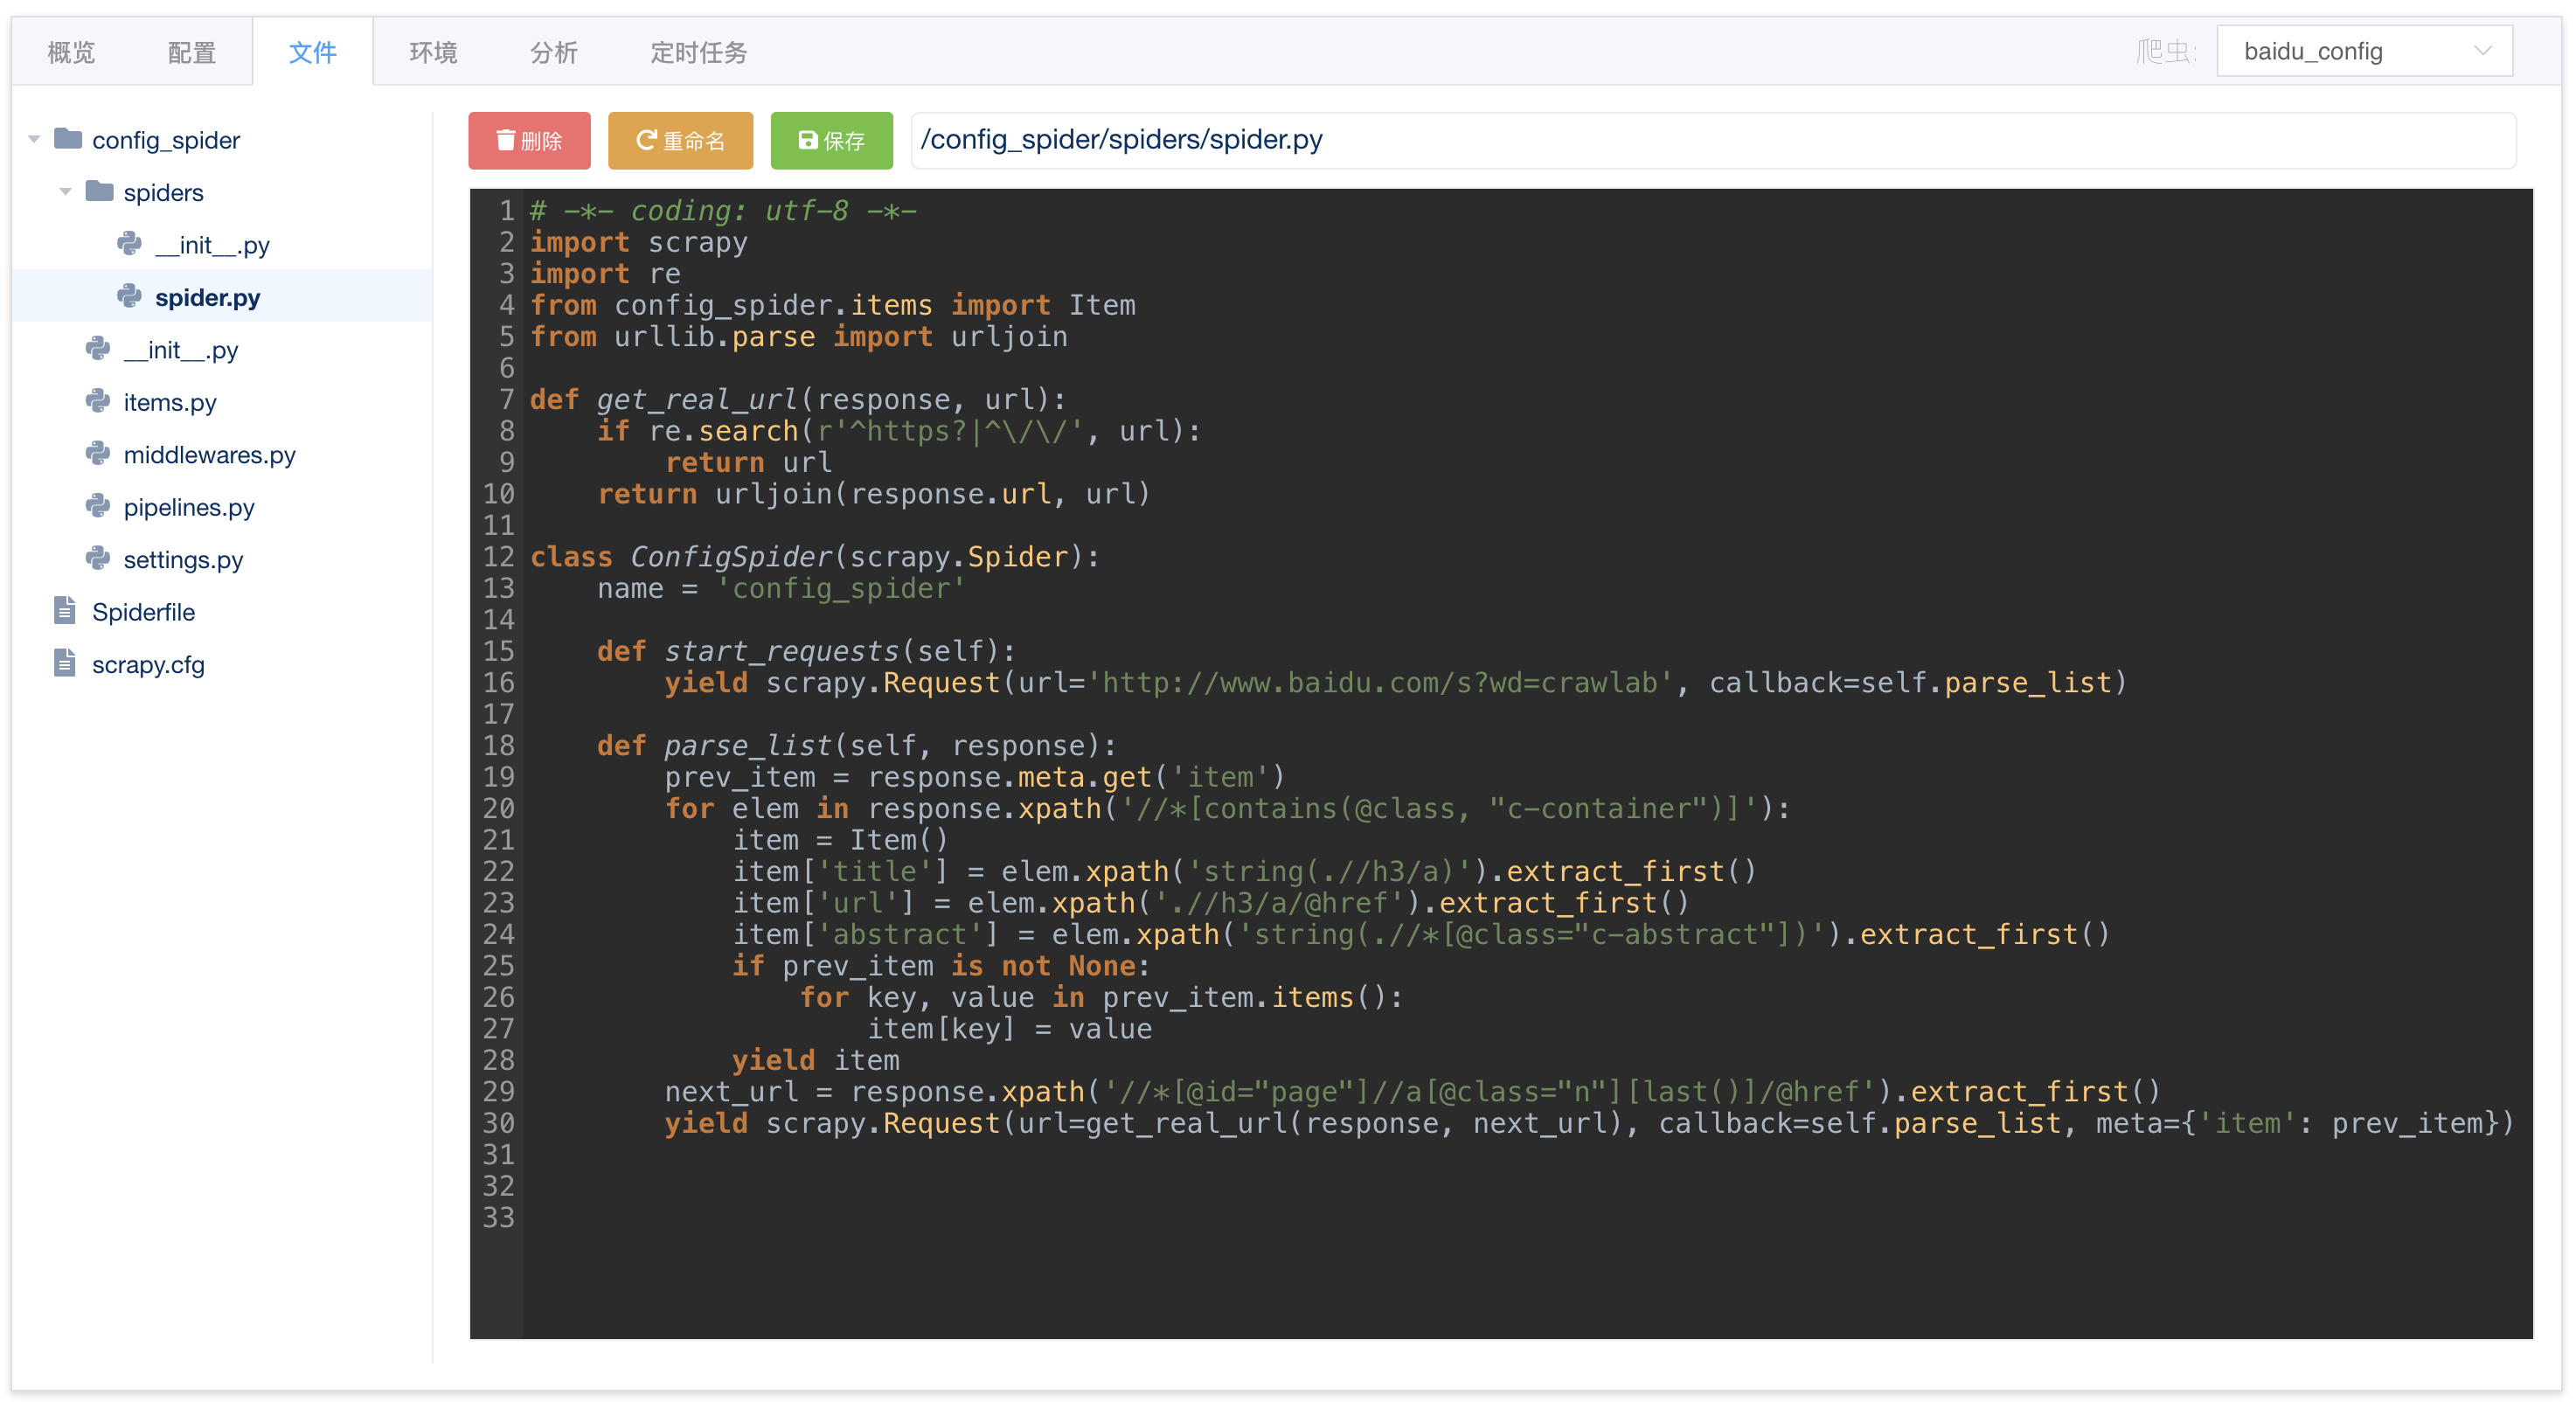Open the 分析 tab
2576x1402 pixels.
[x=553, y=52]
